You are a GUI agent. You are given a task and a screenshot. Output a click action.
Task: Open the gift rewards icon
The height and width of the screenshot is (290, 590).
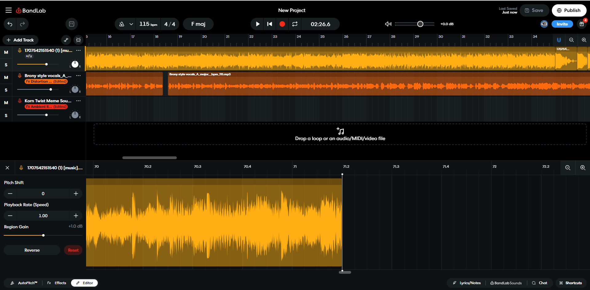click(581, 24)
